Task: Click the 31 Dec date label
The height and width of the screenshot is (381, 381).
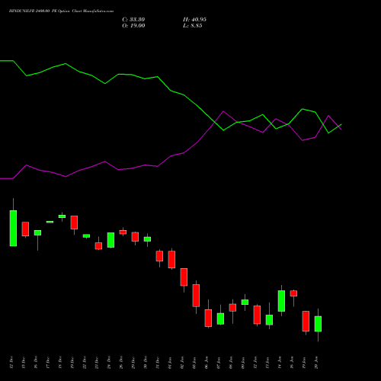Action: (158, 363)
